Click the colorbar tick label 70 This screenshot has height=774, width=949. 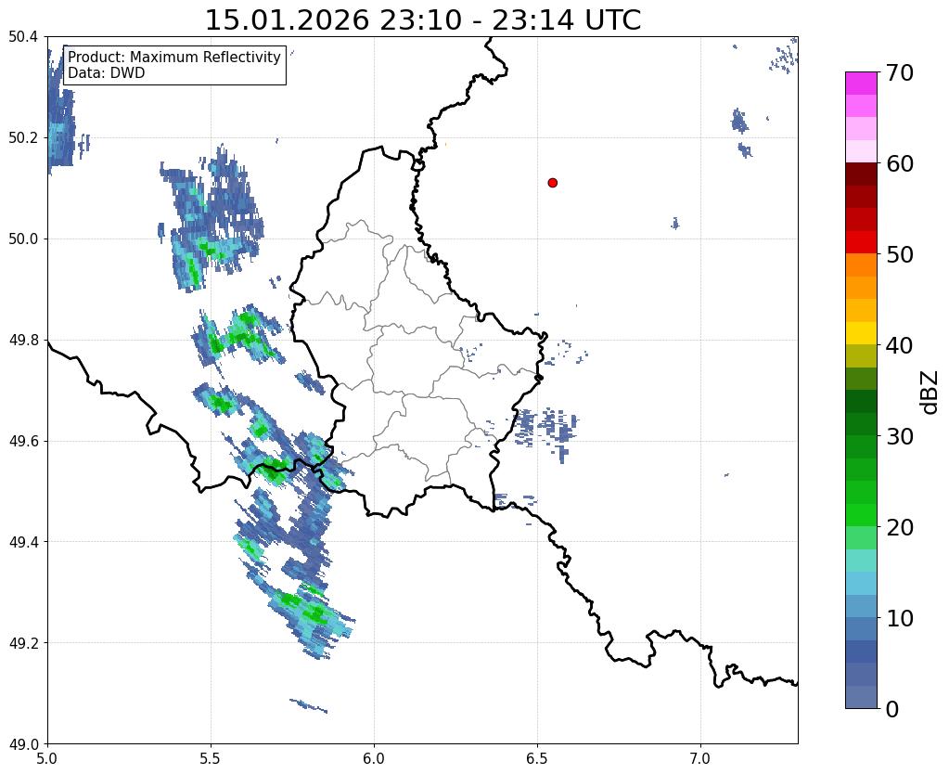(899, 72)
